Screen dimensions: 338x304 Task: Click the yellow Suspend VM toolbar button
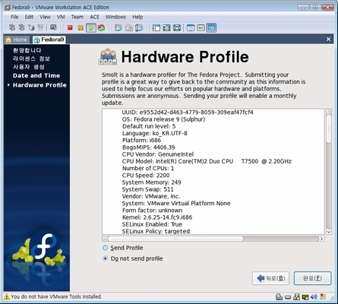click(x=81, y=27)
